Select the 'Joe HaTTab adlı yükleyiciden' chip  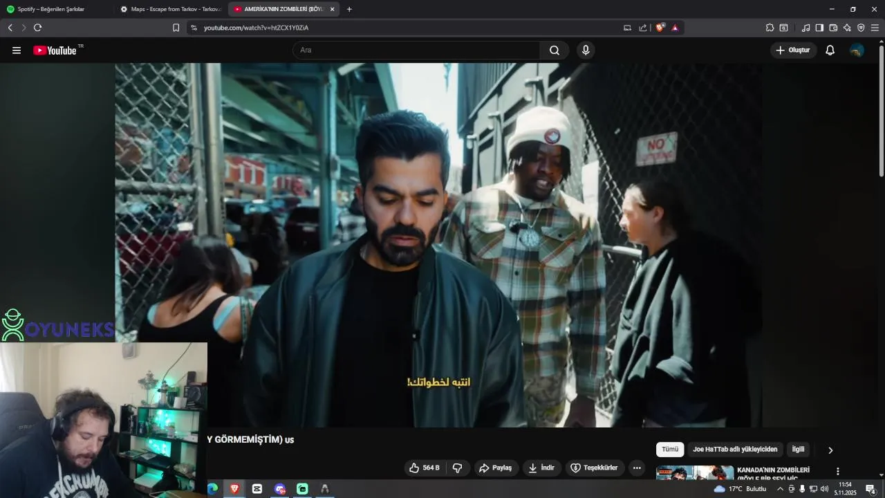(x=735, y=450)
